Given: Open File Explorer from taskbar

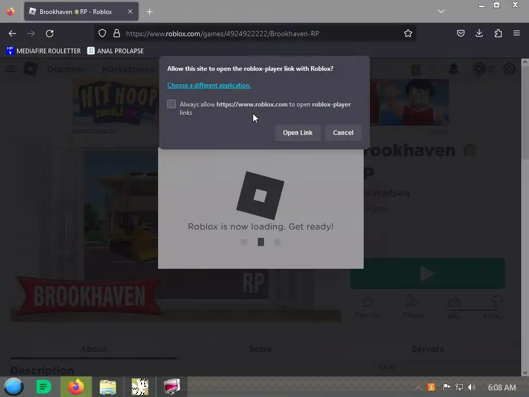Looking at the screenshot, I should tap(107, 387).
